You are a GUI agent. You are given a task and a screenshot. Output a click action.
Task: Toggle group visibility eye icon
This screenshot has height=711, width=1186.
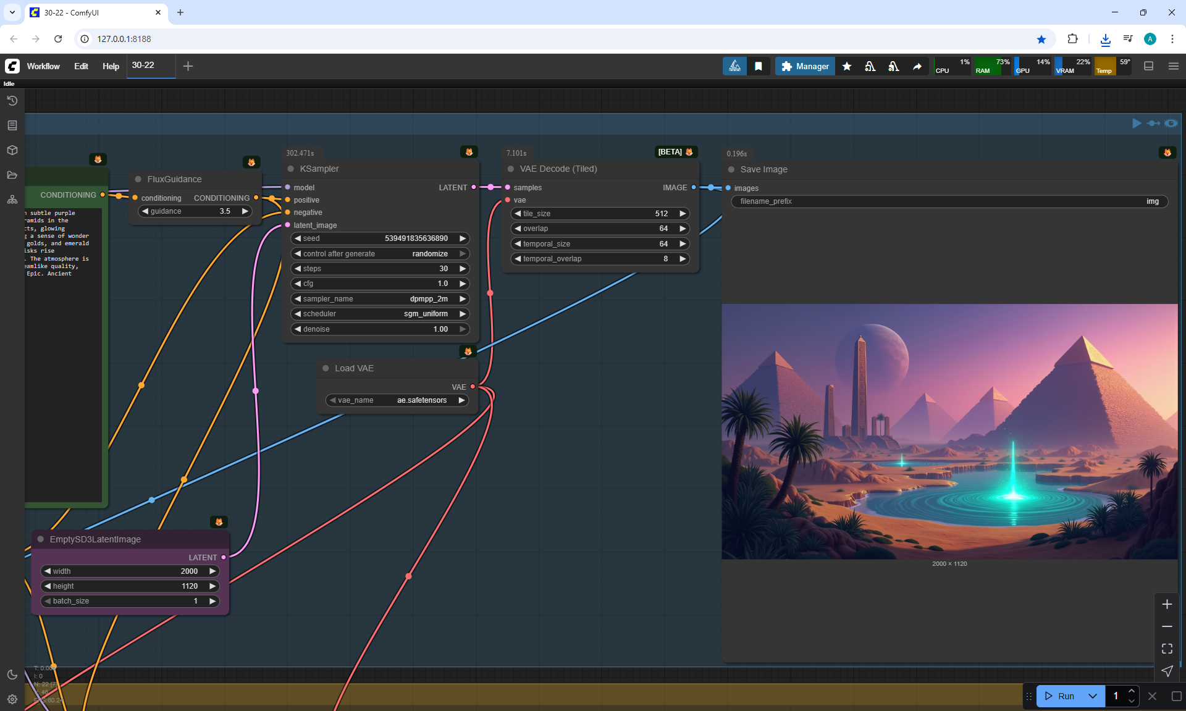tap(1171, 123)
